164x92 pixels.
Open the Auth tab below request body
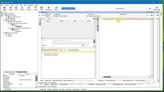(42, 80)
